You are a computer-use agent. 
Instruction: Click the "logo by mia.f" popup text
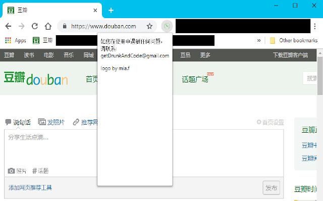click(x=115, y=68)
